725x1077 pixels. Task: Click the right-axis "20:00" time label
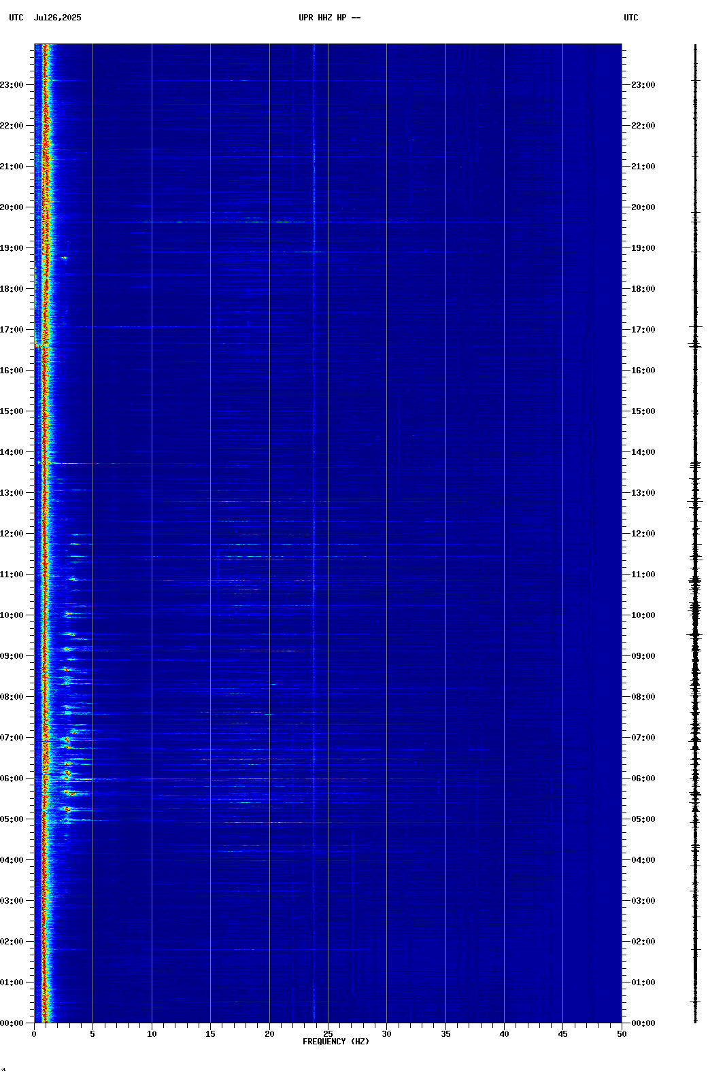pos(643,207)
